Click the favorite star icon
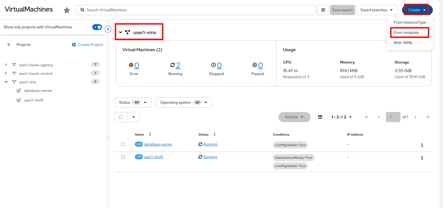The image size is (443, 208). (67, 10)
